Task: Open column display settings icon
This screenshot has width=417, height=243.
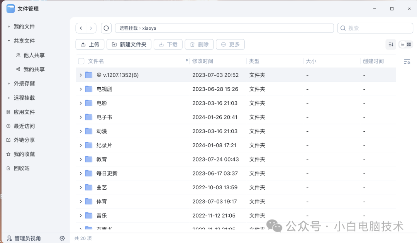Action: (x=407, y=61)
